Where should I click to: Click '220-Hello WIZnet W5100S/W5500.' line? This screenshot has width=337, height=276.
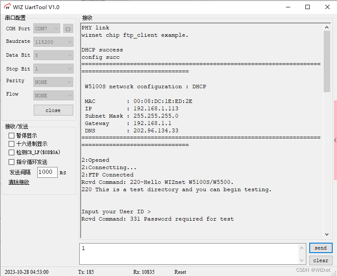[x=181, y=182]
